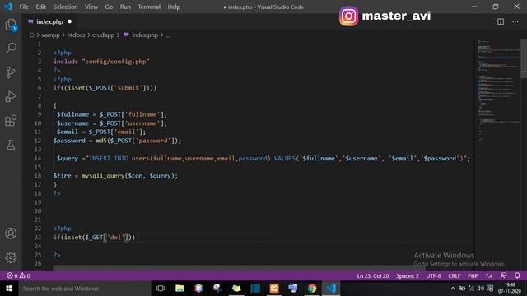Click the 'del' string on line 23
Screen dimensions: 527x296
[x=115, y=238]
